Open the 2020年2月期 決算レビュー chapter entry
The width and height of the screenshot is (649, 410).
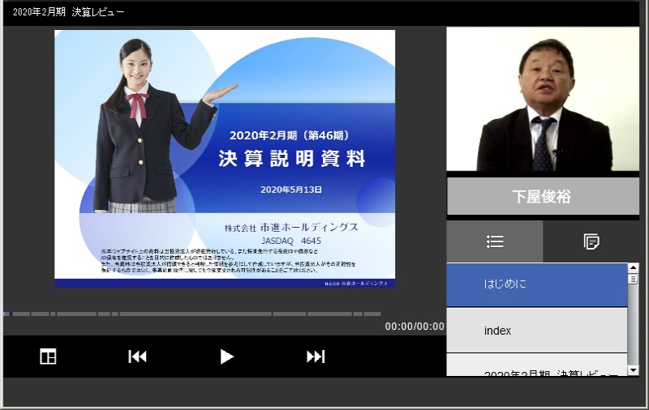pyautogui.click(x=537, y=365)
